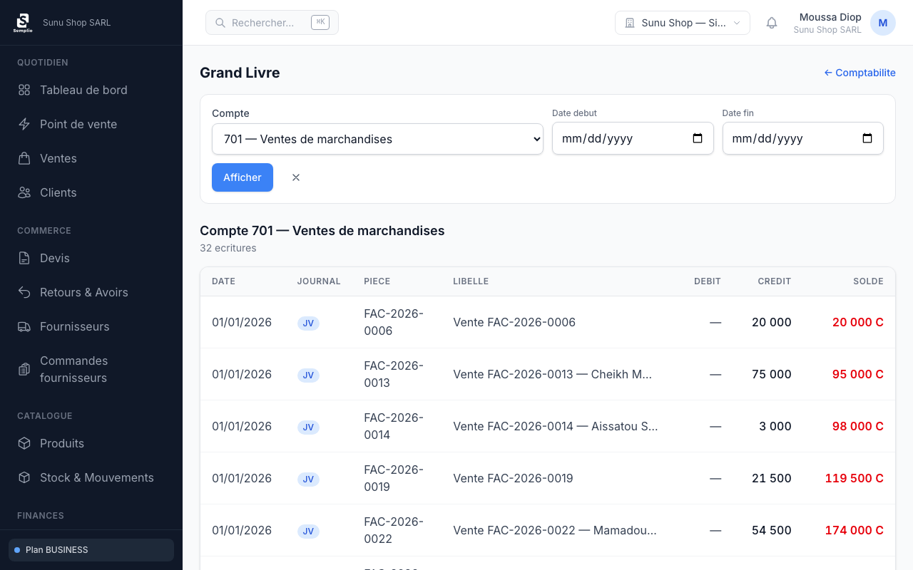
Task: Open the Retours & Avoirs section
Action: pyautogui.click(x=83, y=292)
